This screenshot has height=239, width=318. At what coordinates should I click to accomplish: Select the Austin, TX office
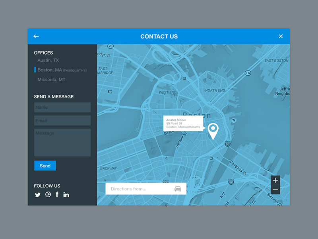tap(48, 60)
